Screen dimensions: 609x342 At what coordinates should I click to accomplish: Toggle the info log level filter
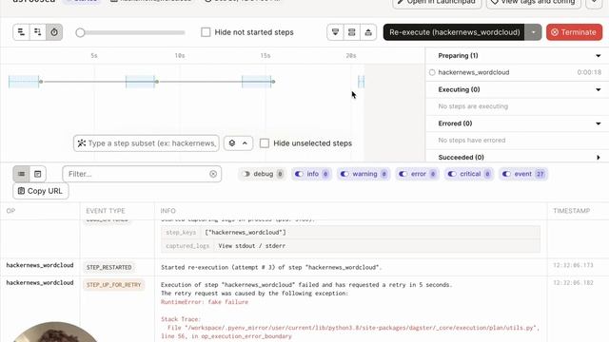pyautogui.click(x=311, y=174)
